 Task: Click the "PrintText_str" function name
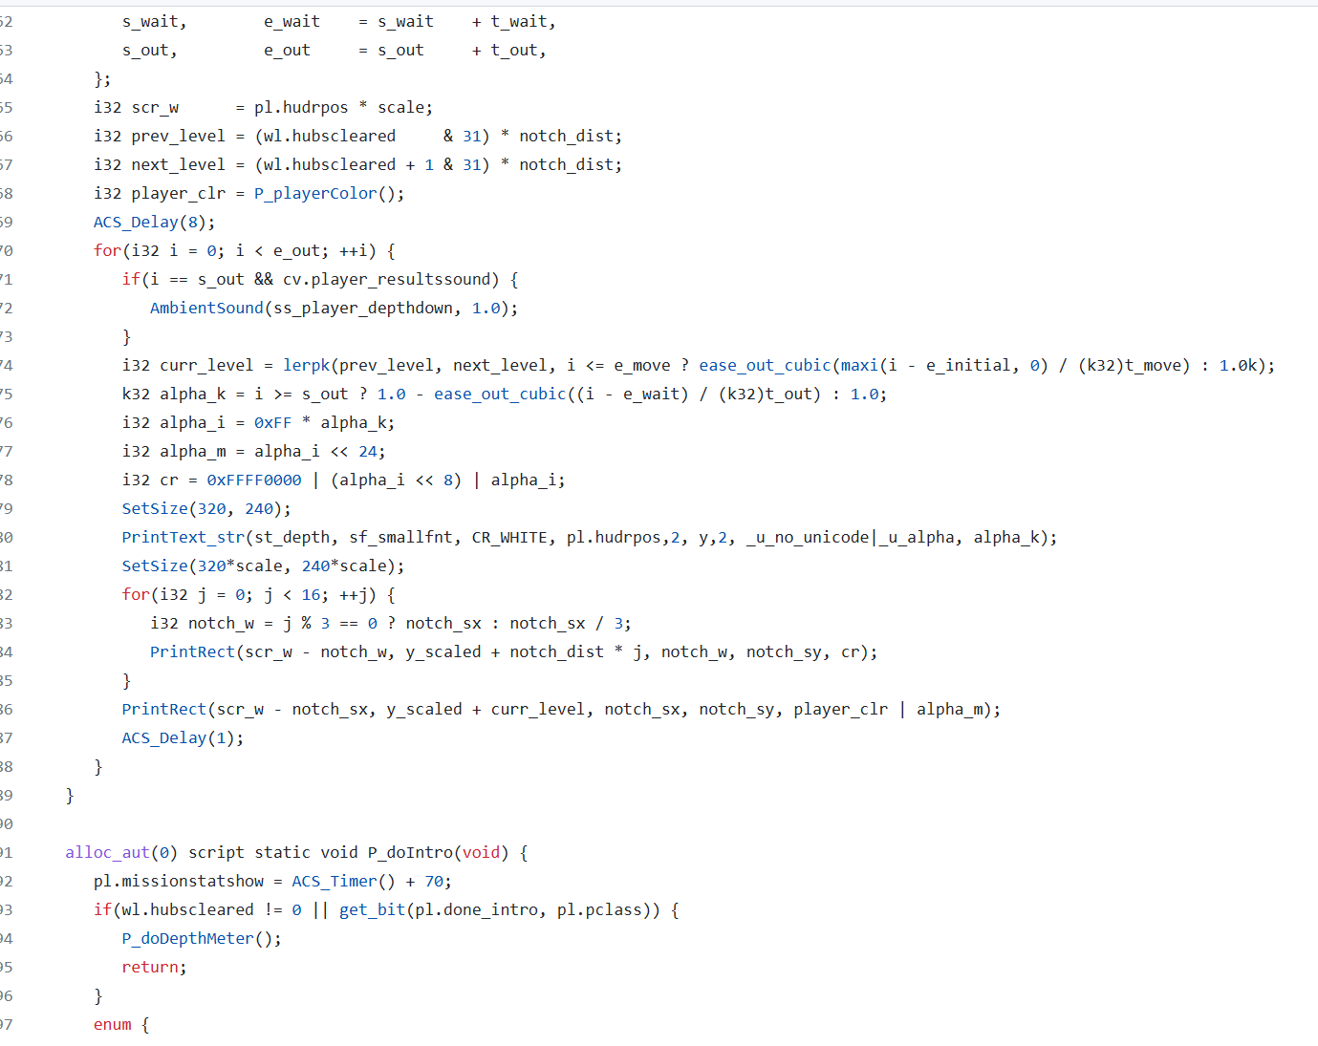[183, 537]
